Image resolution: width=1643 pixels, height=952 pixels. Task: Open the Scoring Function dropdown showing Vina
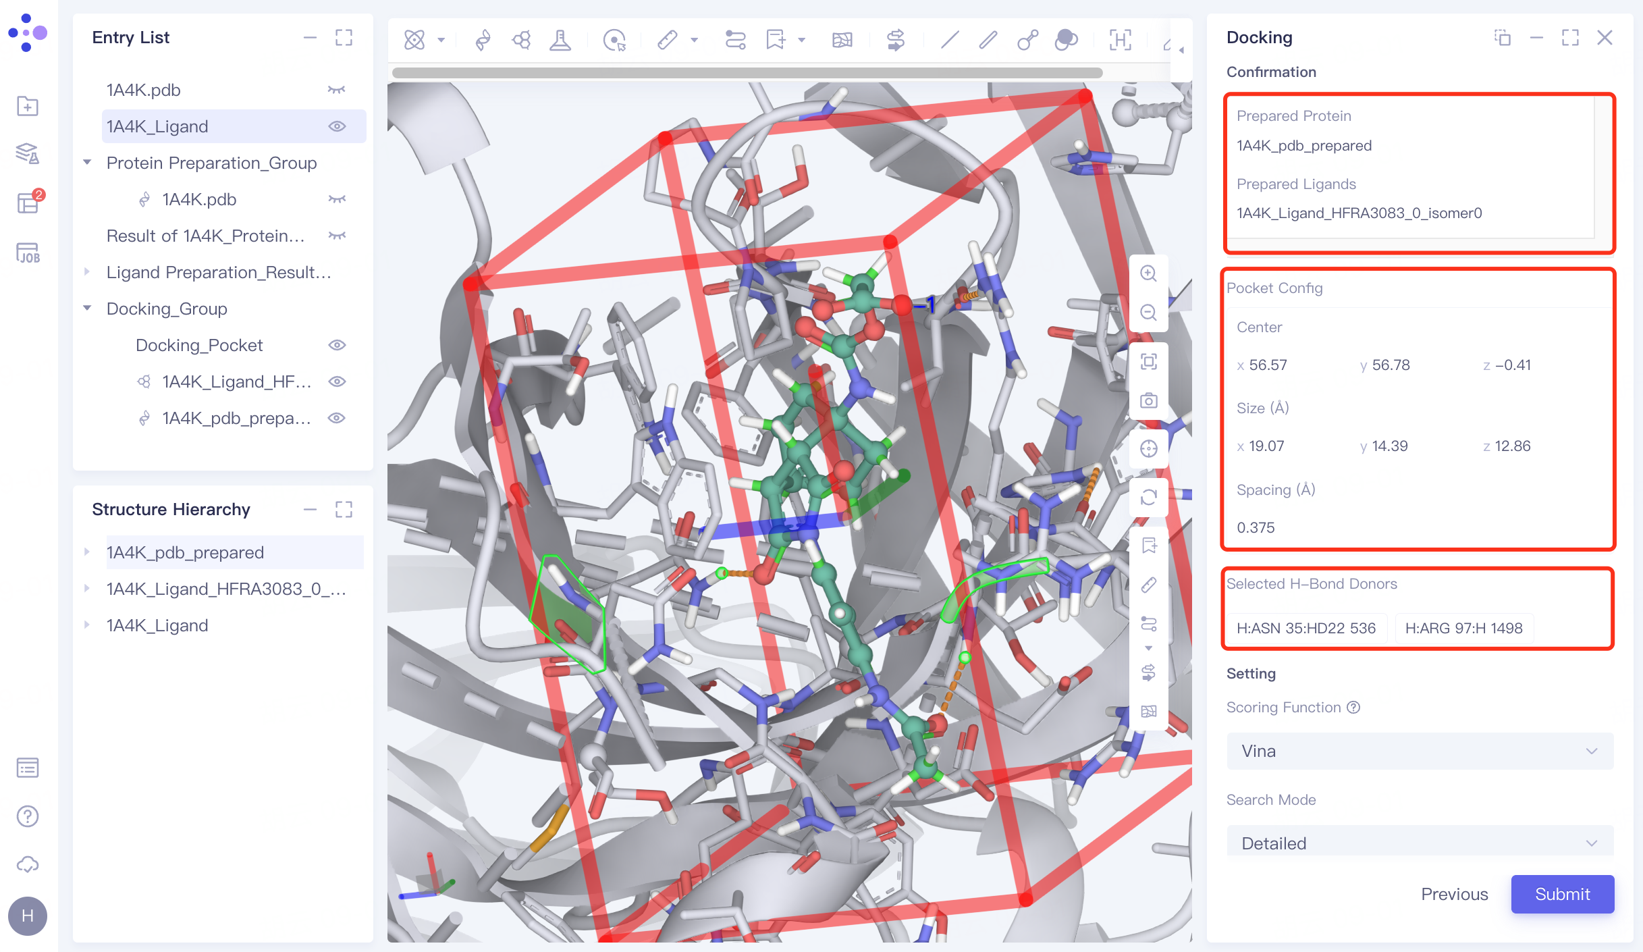click(x=1418, y=751)
